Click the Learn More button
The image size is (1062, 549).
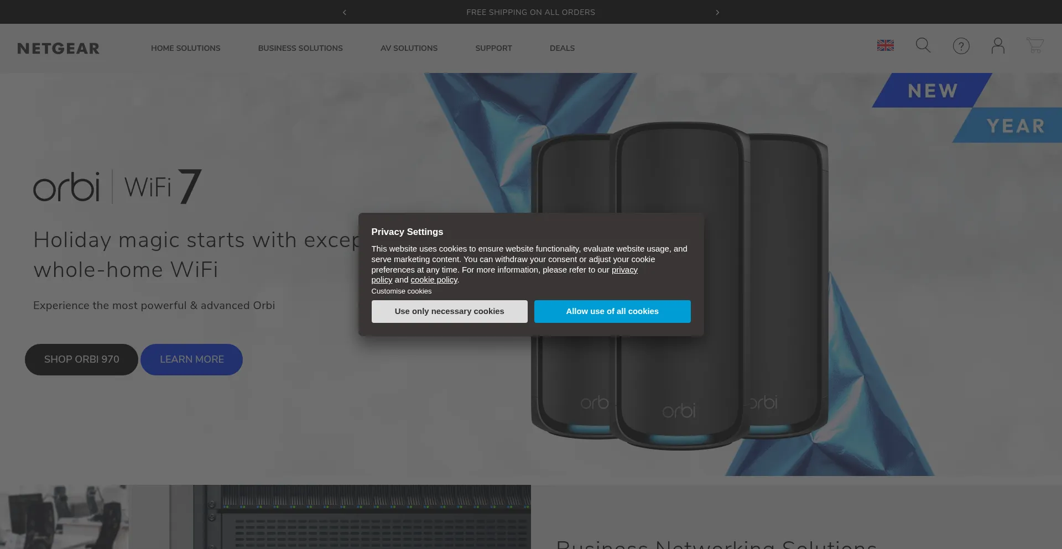[191, 359]
